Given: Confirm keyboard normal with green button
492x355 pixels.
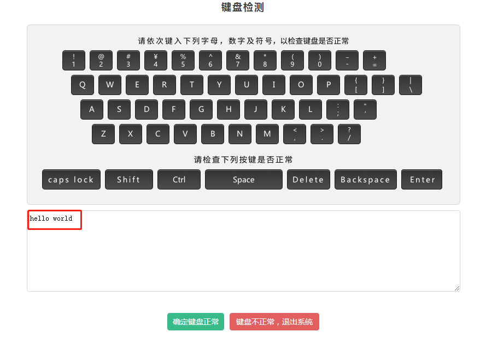Looking at the screenshot, I should pos(196,322).
